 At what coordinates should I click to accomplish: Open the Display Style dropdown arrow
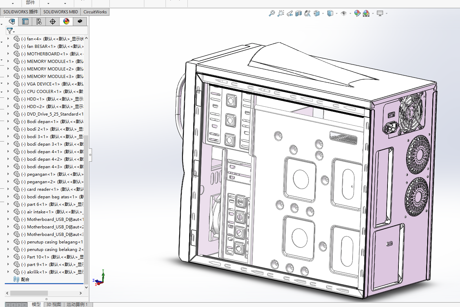coord(337,14)
